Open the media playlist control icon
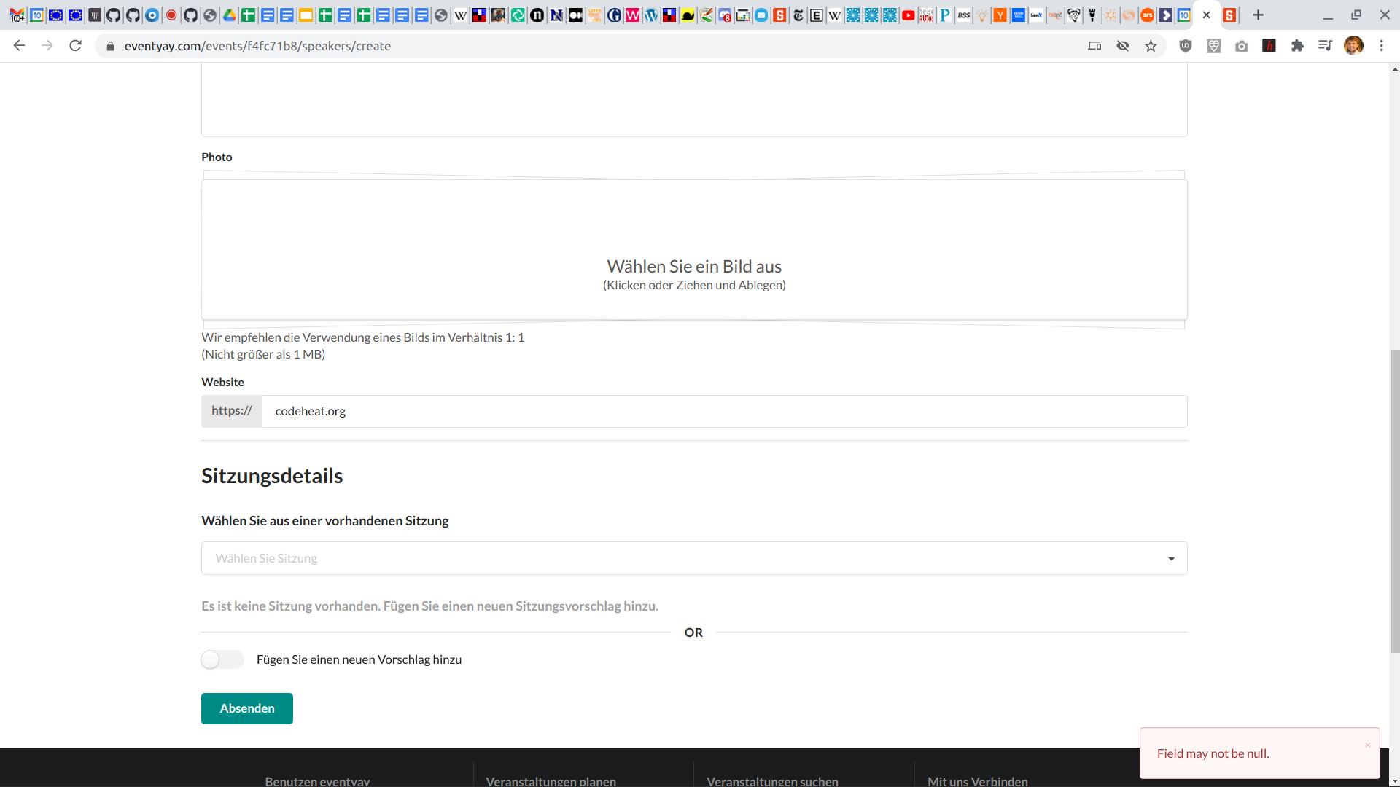Image resolution: width=1400 pixels, height=787 pixels. point(1325,45)
